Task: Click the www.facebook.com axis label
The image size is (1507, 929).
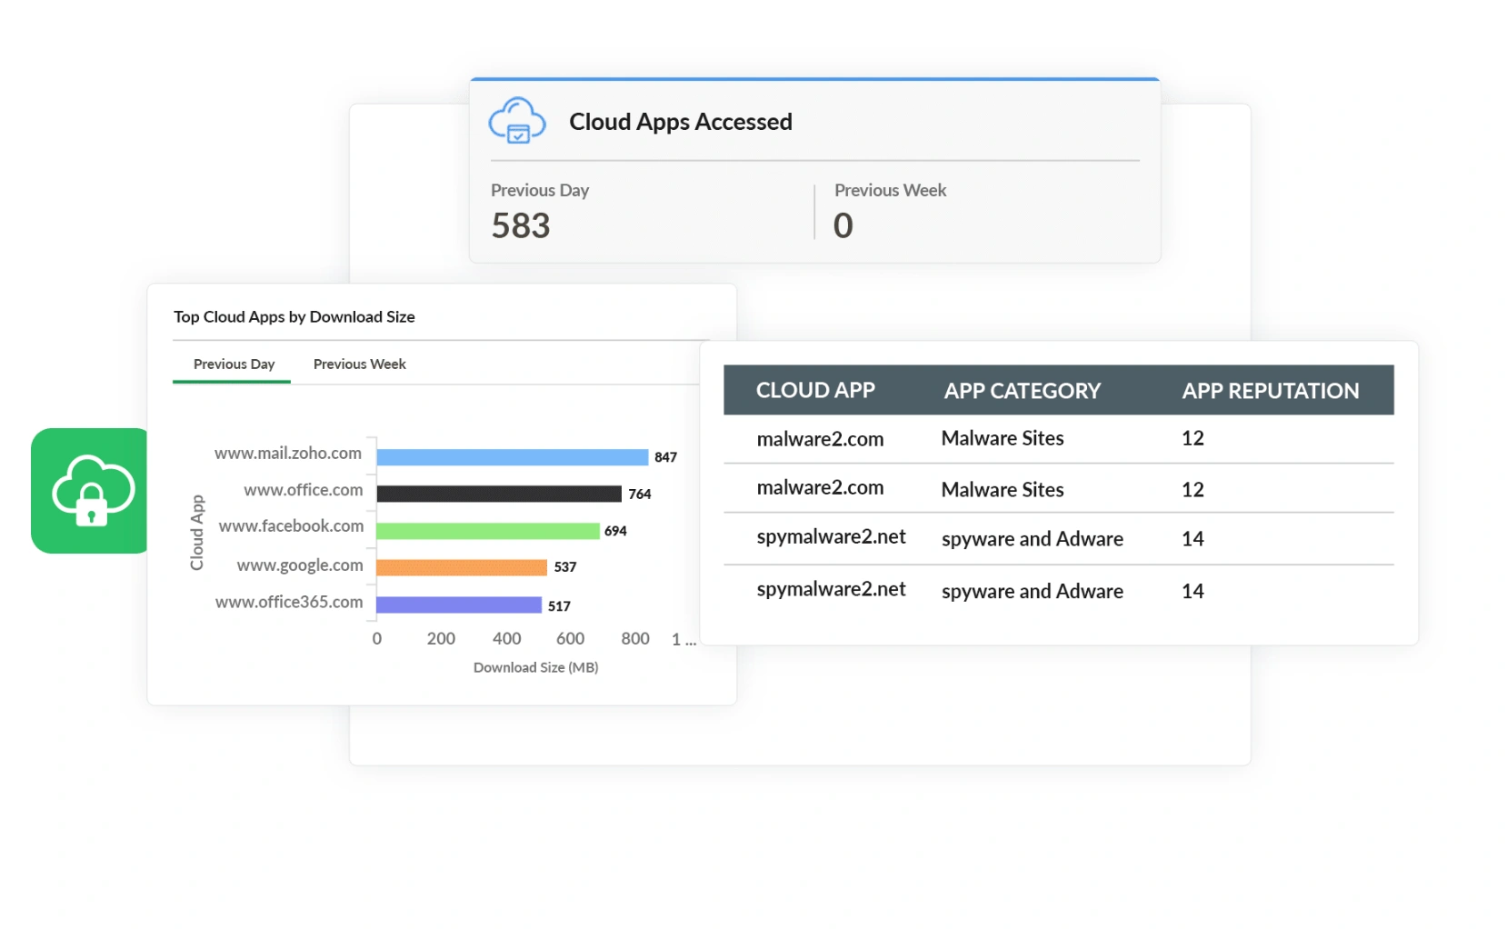Action: [x=292, y=526]
